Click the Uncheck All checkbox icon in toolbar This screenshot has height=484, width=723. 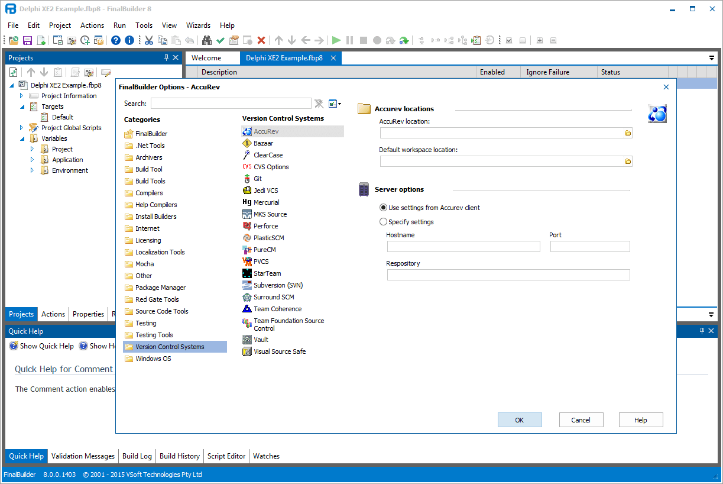pyautogui.click(x=522, y=40)
